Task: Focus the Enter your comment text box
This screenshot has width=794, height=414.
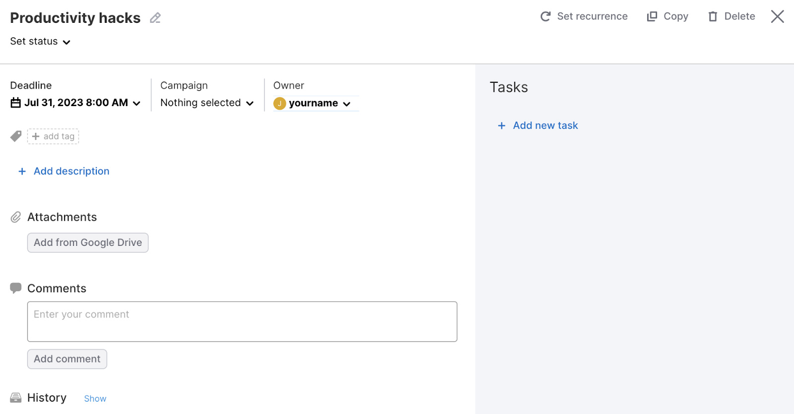Action: pos(242,321)
